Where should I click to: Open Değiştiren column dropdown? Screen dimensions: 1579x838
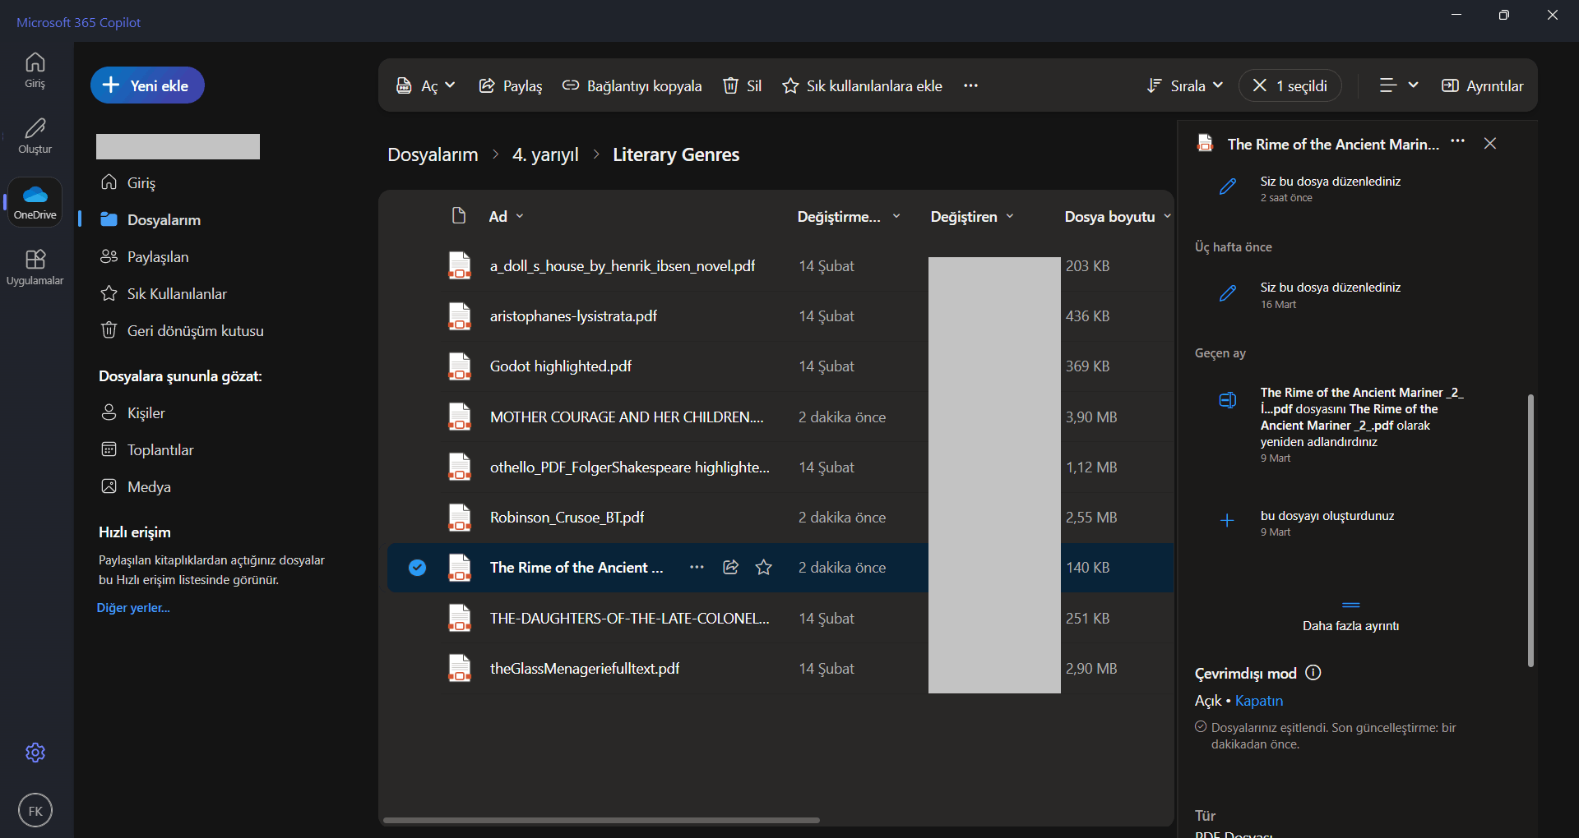coord(972,216)
